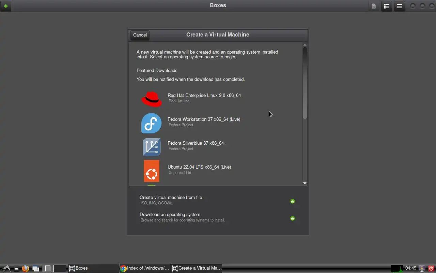Image resolution: width=436 pixels, height=273 pixels.
Task: Click the green plus new box button
Action: pyautogui.click(x=6, y=6)
